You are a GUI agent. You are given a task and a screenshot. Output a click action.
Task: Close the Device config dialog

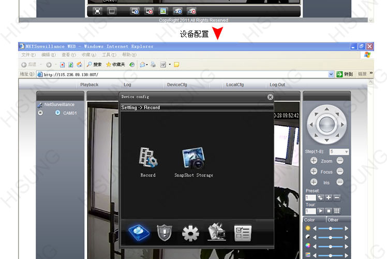pyautogui.click(x=270, y=97)
